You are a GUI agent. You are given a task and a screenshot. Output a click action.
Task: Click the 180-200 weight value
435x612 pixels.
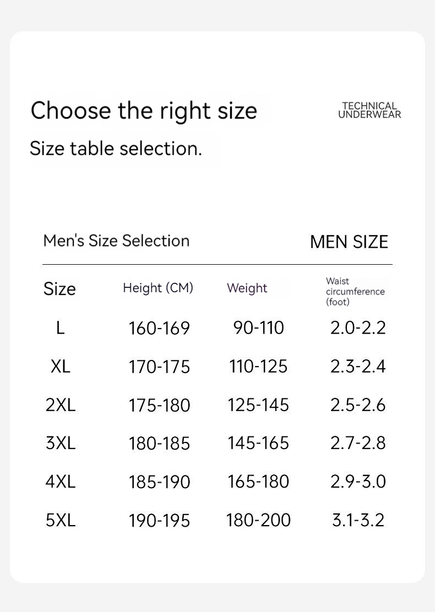258,520
